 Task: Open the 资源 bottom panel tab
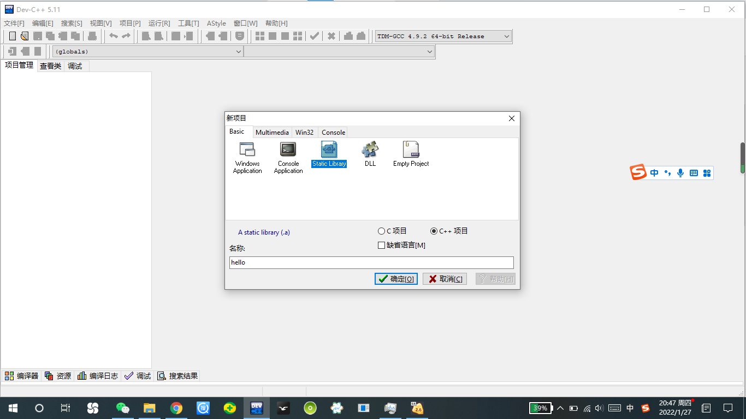point(58,376)
